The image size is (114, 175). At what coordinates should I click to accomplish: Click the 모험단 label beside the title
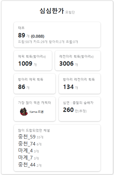[x=70, y=12]
